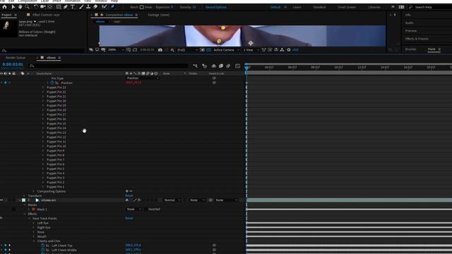The height and width of the screenshot is (254, 452).
Task: Toggle the Inverted checkbox for Mask 1
Action: 146,209
